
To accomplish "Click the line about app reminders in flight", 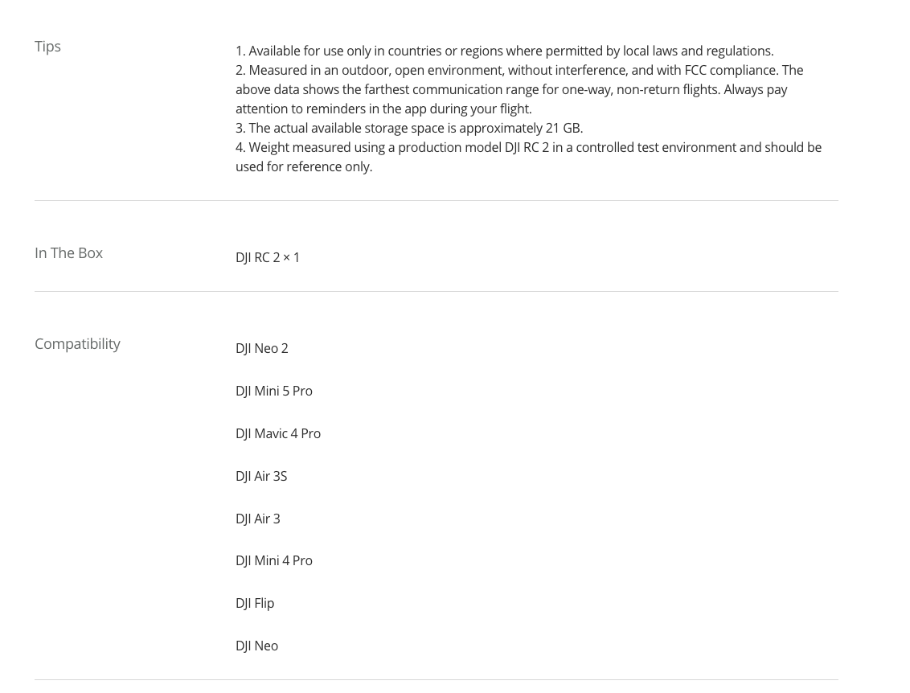I will pyautogui.click(x=383, y=109).
